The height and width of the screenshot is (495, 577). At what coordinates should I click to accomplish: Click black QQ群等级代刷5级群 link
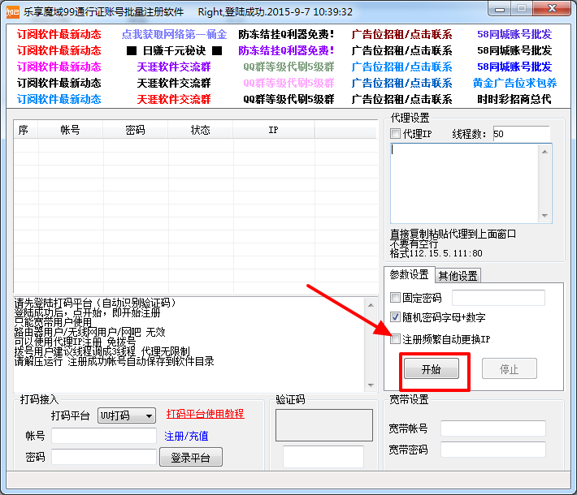[x=288, y=99]
